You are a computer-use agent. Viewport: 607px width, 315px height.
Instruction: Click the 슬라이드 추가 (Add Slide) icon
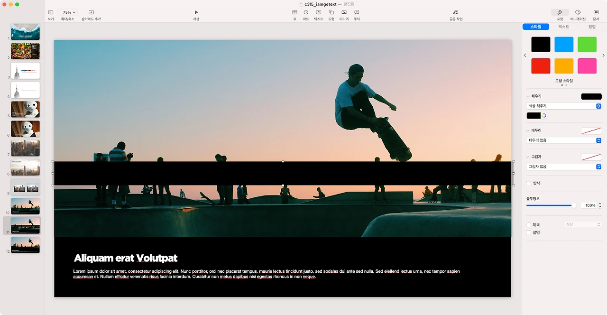[x=91, y=12]
